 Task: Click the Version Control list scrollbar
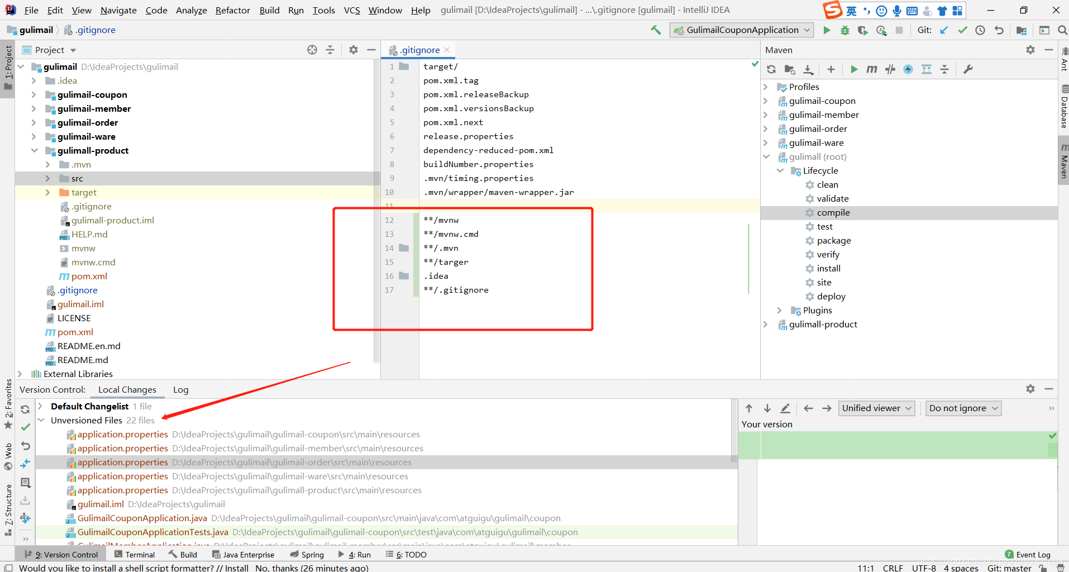coord(734,430)
